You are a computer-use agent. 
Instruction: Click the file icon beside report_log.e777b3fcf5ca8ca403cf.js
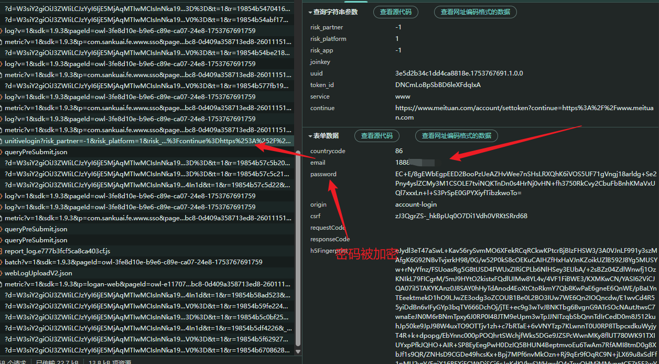(x=2, y=251)
